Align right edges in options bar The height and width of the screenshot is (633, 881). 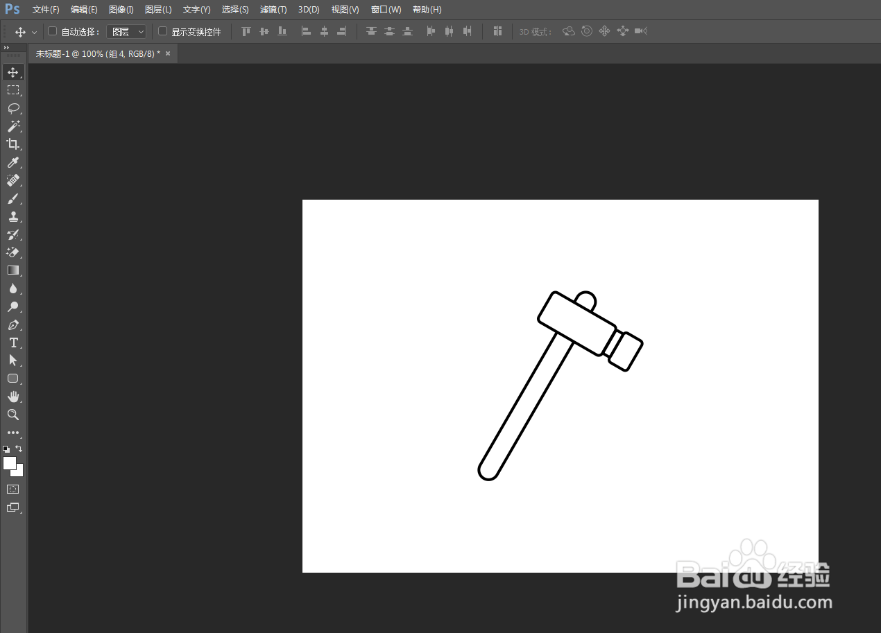tap(342, 31)
